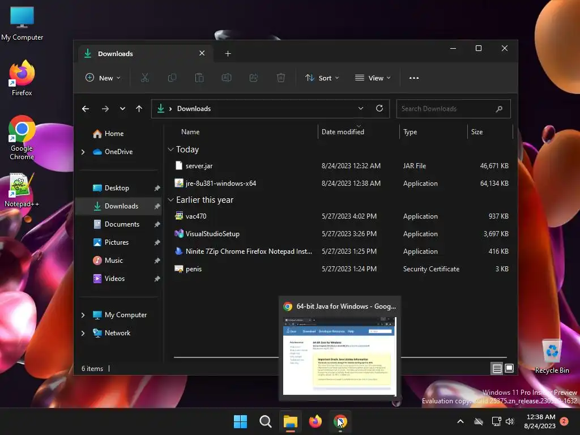Open Chrome Java page preview thumbnail
The image size is (580, 435).
coord(339,356)
